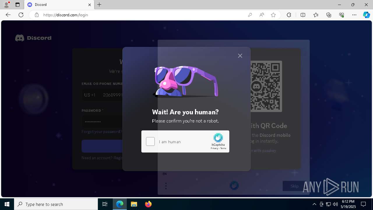View site information lock icon
Screen dimensions: 373x210
pos(36,15)
